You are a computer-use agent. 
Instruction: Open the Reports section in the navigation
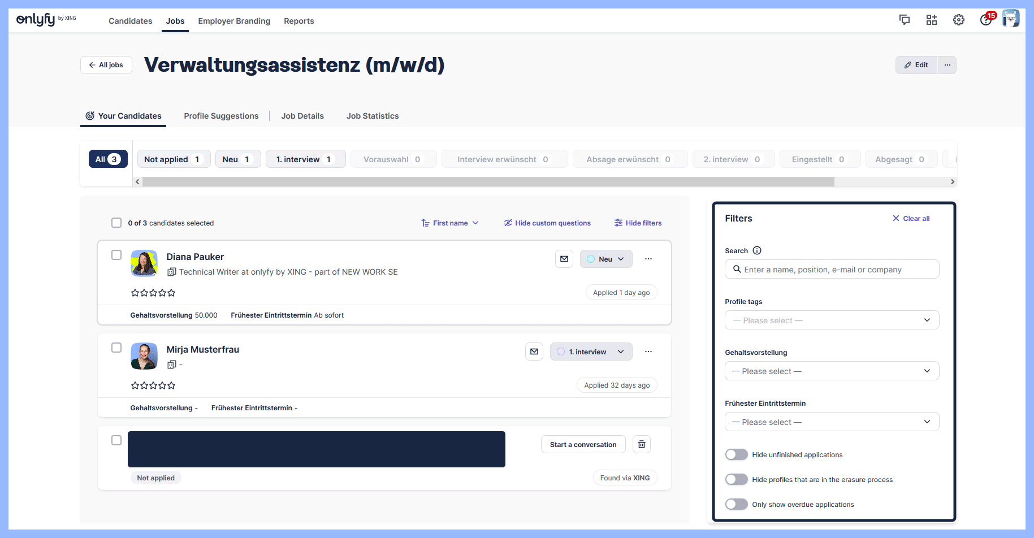[x=298, y=21]
